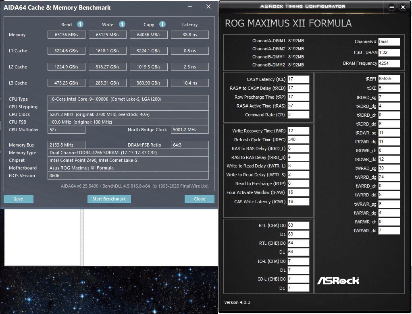Screen dimensions: 412x314
Task: Click the tRDWR_dd field showing 12
Action: tap(389, 159)
